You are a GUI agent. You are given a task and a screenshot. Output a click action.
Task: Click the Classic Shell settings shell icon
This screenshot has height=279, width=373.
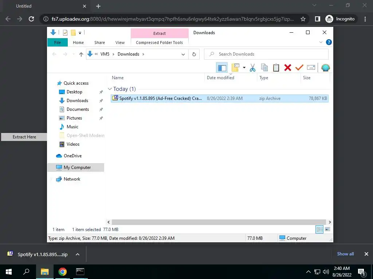325,68
